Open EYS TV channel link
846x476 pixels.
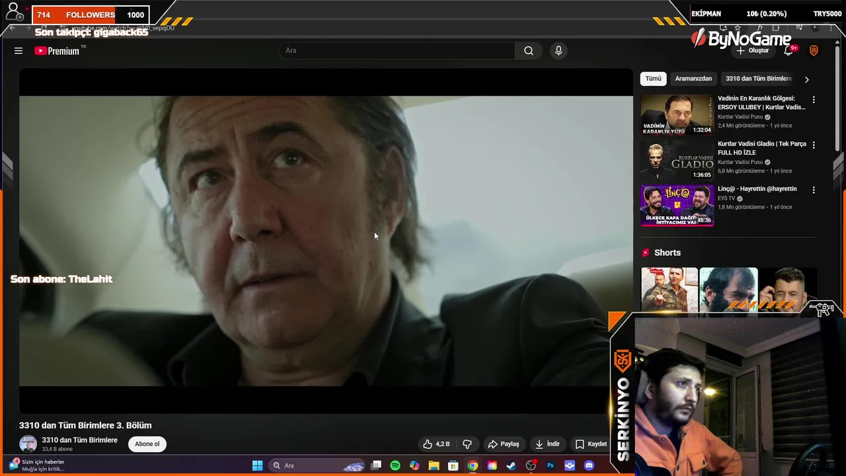click(726, 198)
